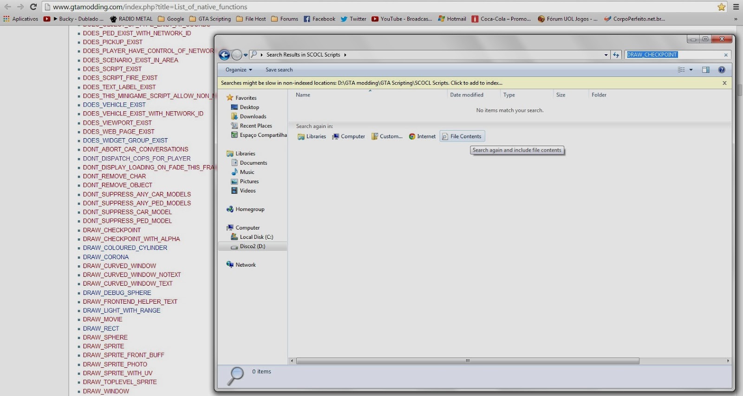Open Pictures library
Image resolution: width=743 pixels, height=396 pixels.
245,181
